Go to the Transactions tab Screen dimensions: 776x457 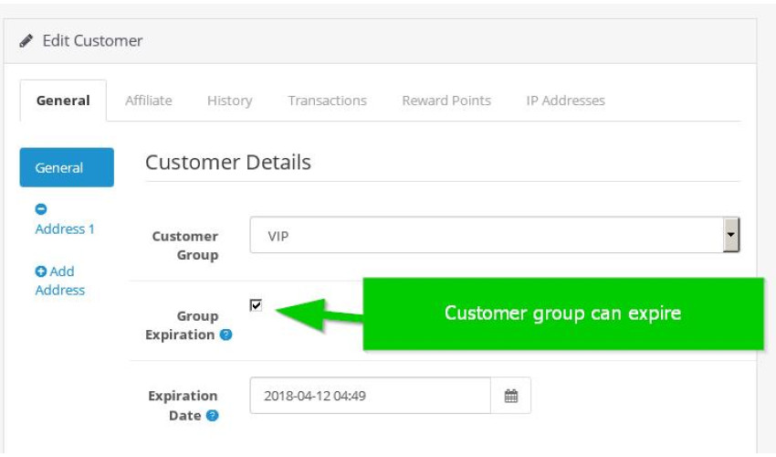(327, 101)
